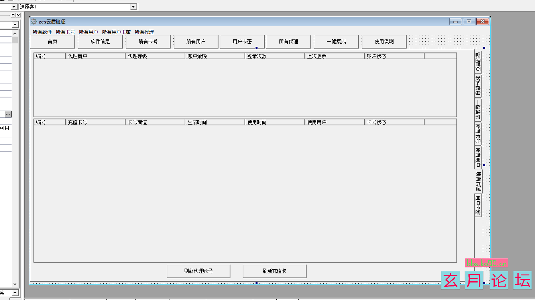
Task: Click the 充值卡号 column header
Action: (95, 122)
